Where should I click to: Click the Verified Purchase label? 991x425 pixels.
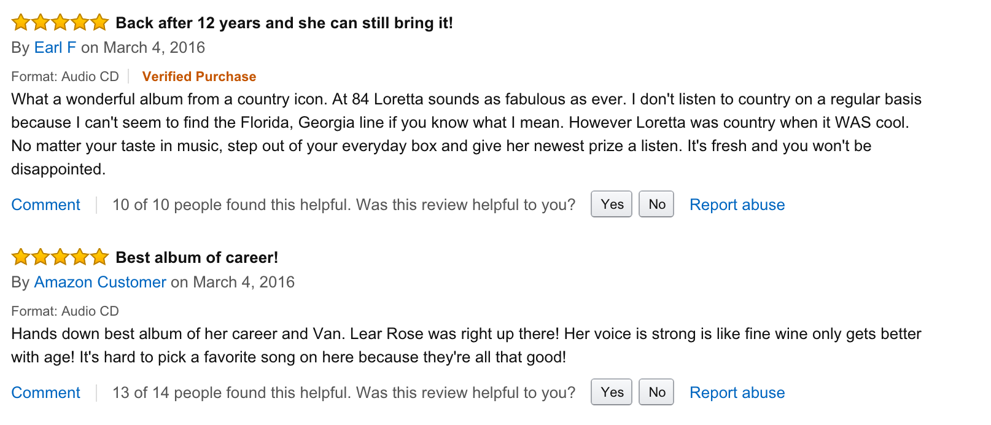point(199,77)
